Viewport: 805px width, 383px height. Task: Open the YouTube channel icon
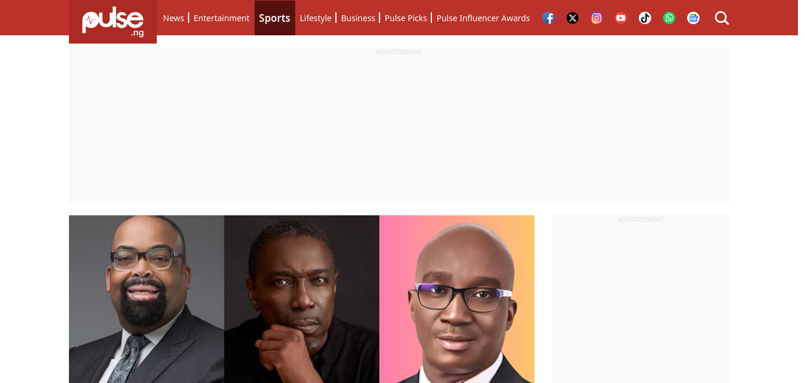pyautogui.click(x=621, y=18)
